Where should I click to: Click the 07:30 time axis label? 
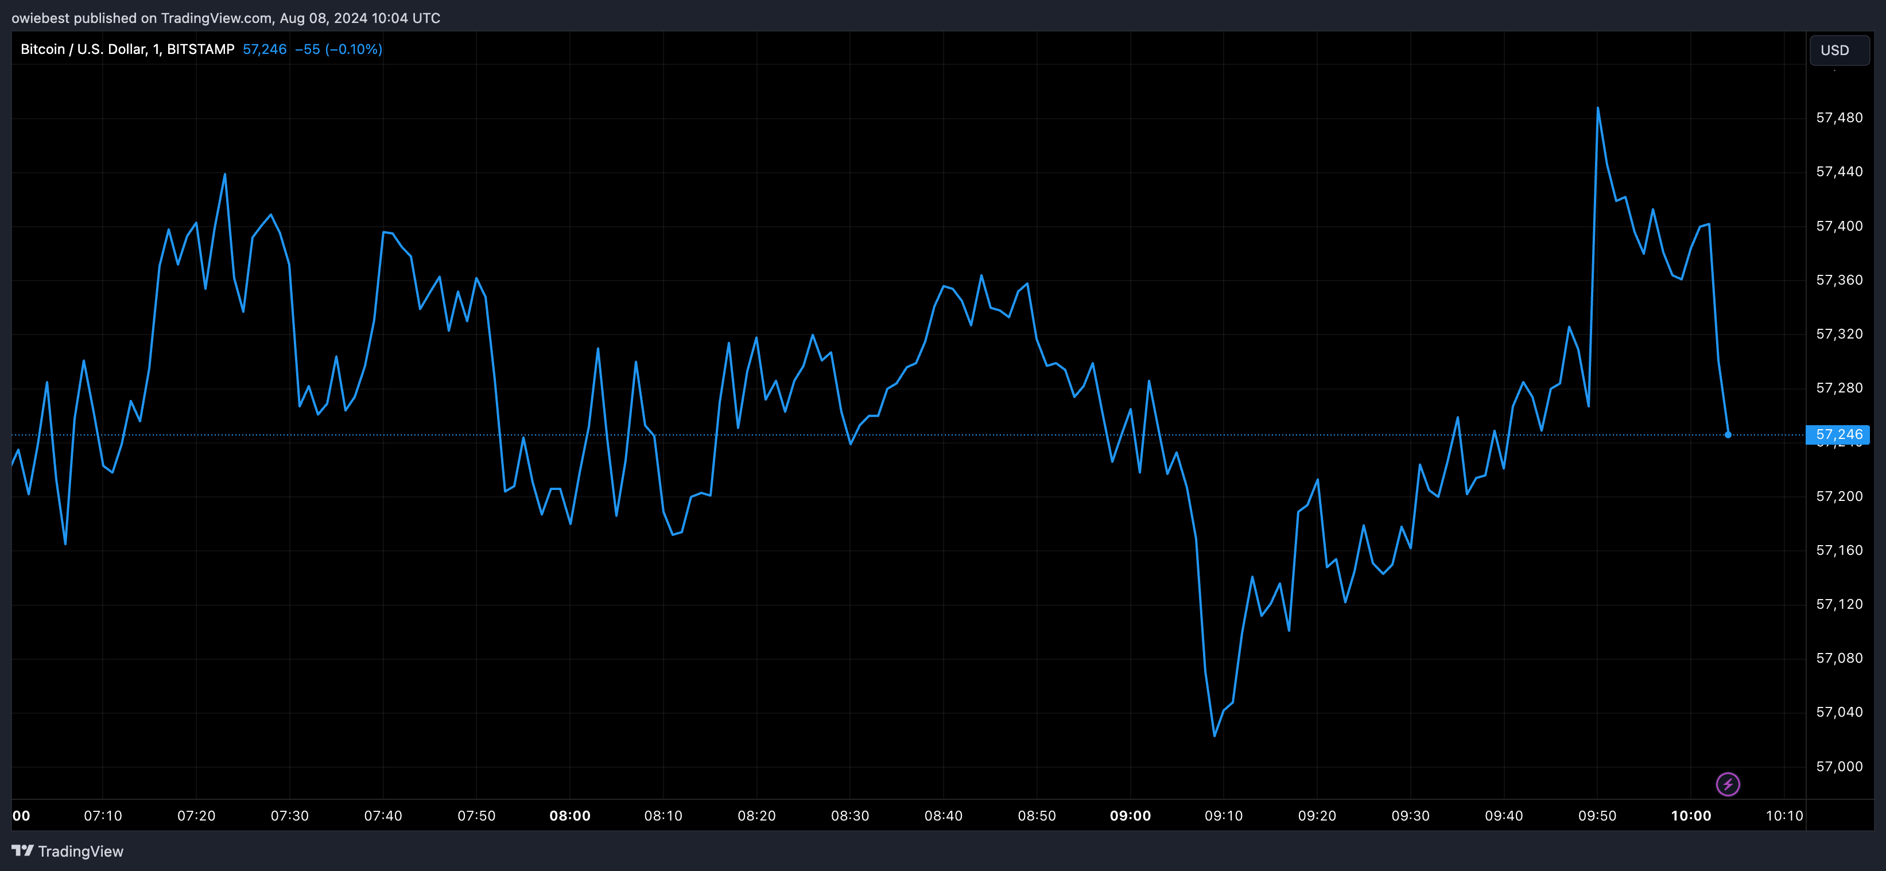tap(289, 815)
